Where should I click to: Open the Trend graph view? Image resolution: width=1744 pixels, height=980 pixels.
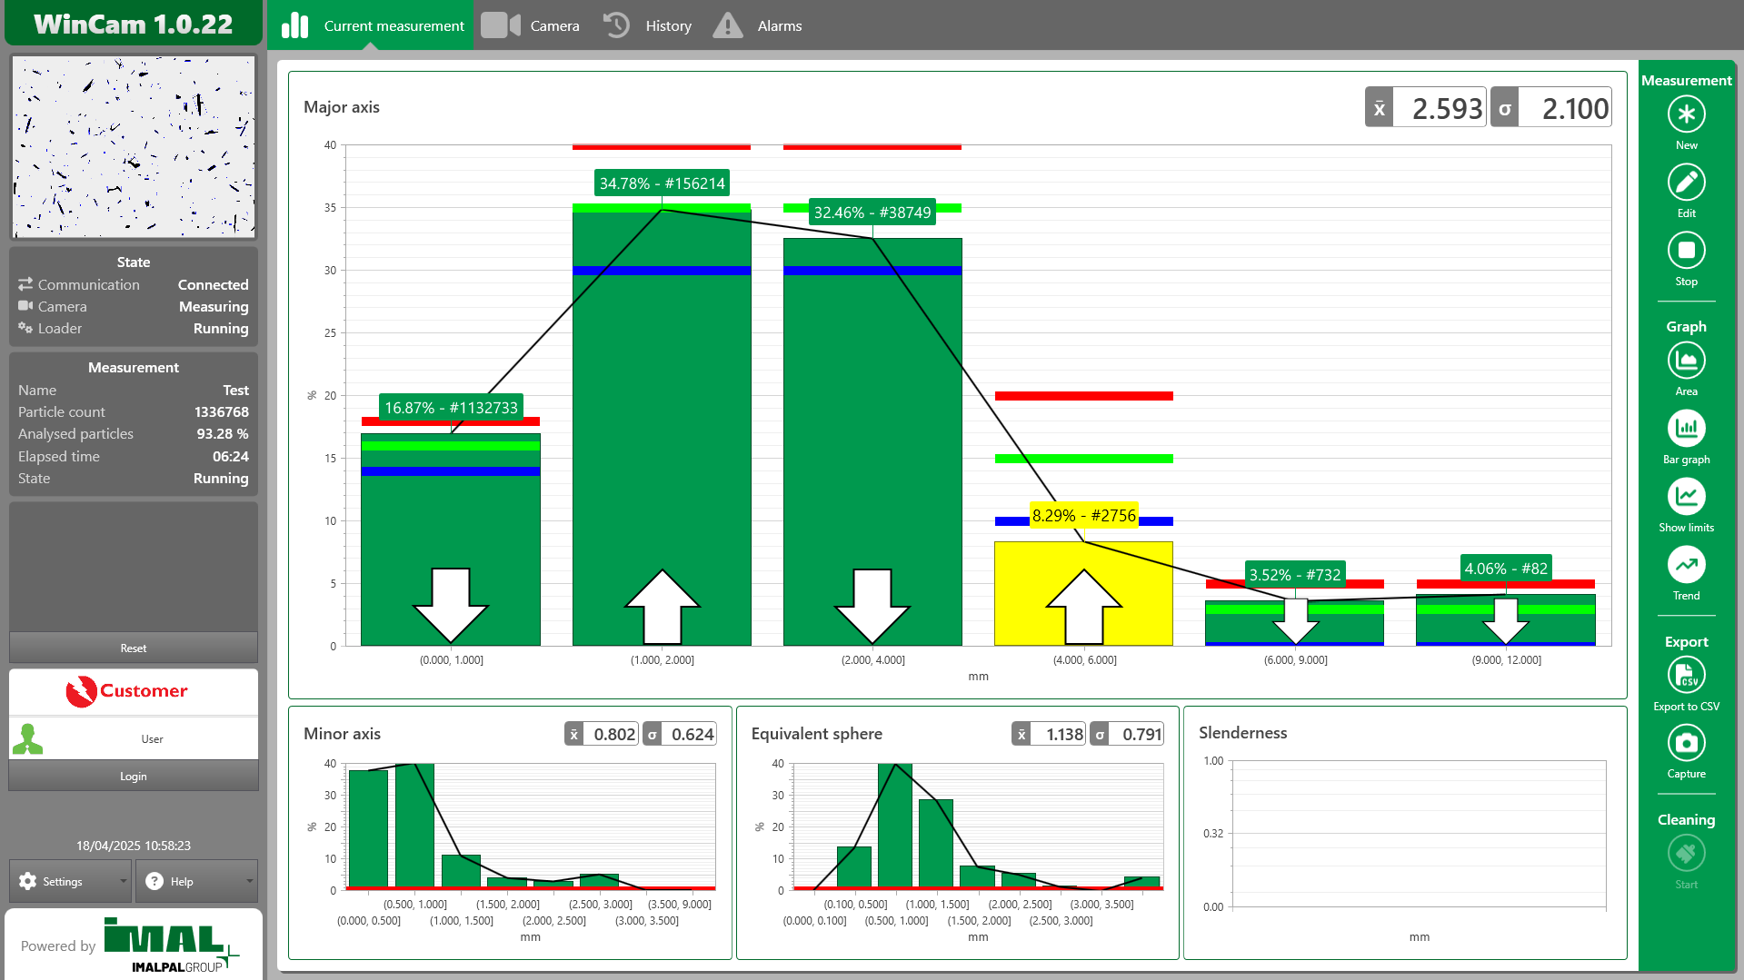click(x=1686, y=566)
